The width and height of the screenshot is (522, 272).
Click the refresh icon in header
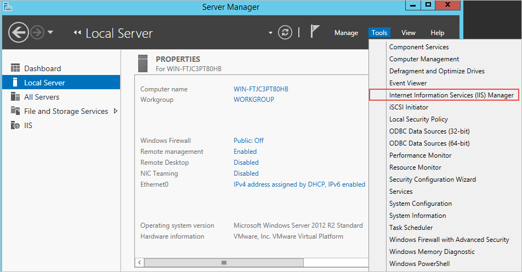(x=285, y=32)
